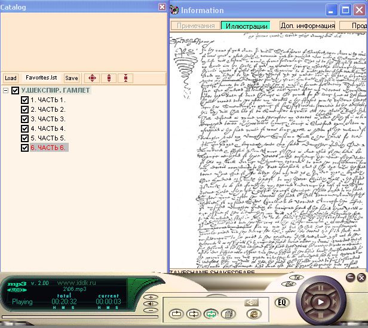Uncheck the 1. ЧАСТЬ 1. checkbox

[24, 100]
